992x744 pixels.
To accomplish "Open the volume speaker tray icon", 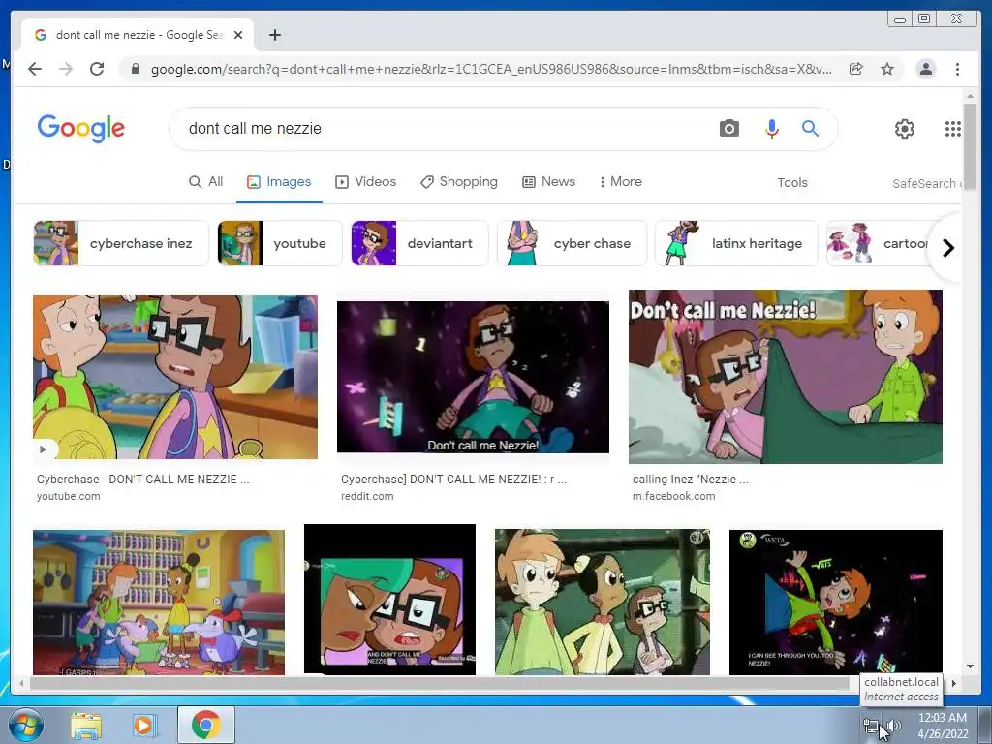I will click(894, 726).
